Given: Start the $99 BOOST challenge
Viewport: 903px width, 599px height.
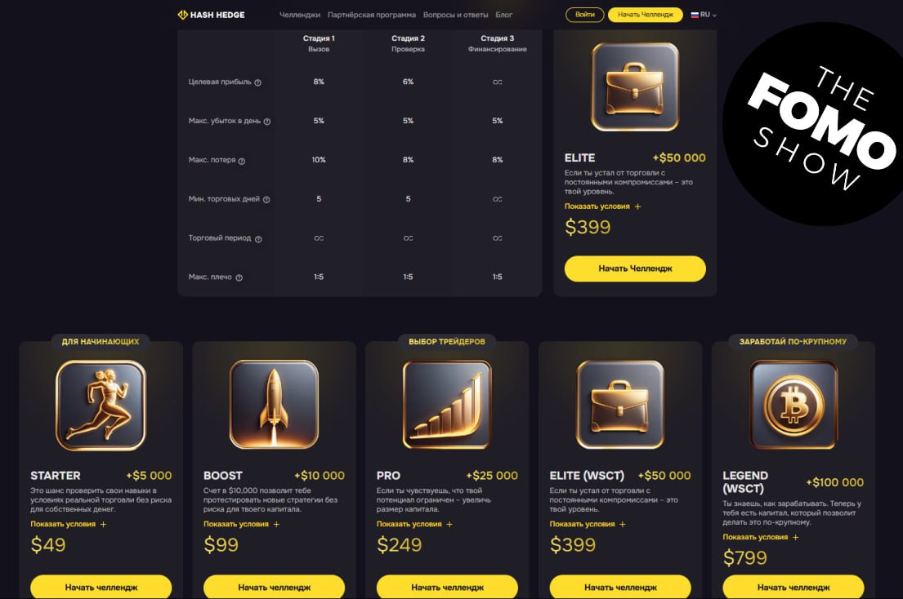Looking at the screenshot, I should (x=274, y=587).
